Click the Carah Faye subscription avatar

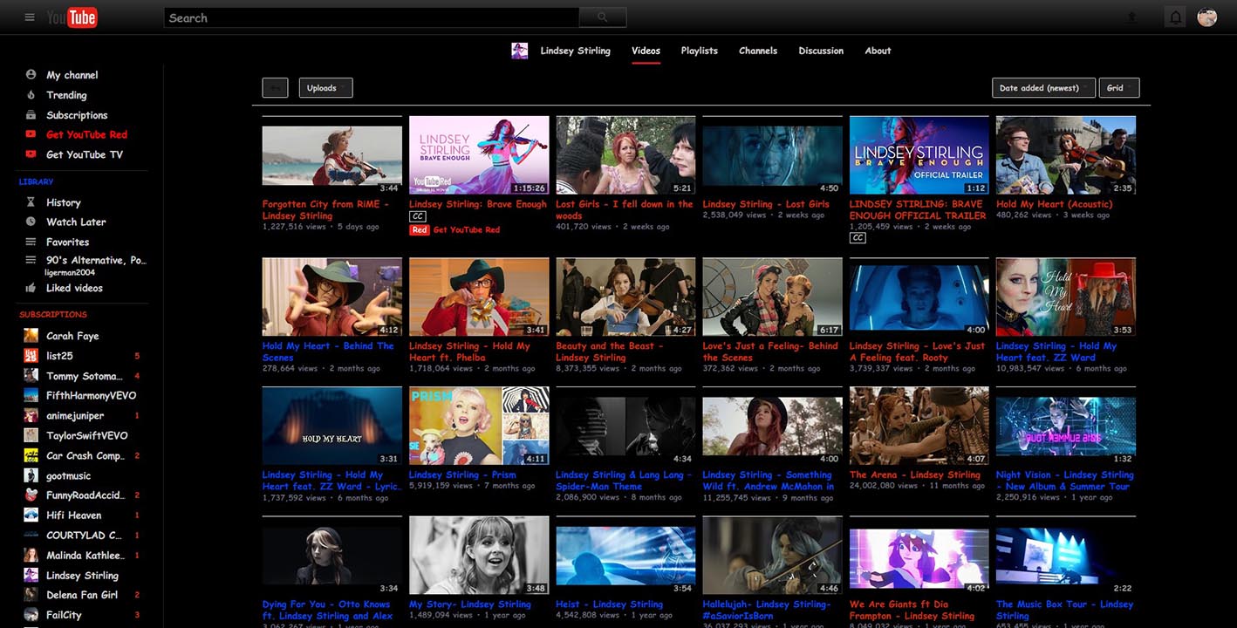[31, 336]
